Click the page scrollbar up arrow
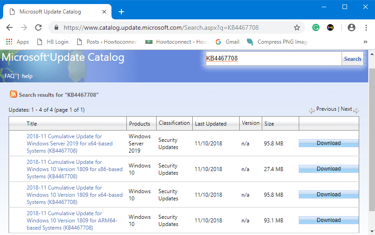 (372, 54)
